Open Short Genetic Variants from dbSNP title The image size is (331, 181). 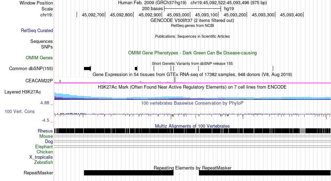tap(192, 63)
